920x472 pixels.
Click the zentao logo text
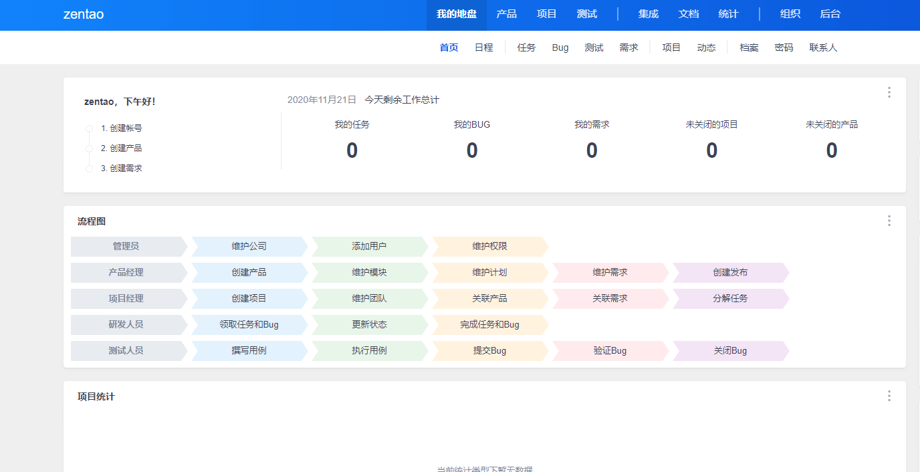(x=84, y=14)
